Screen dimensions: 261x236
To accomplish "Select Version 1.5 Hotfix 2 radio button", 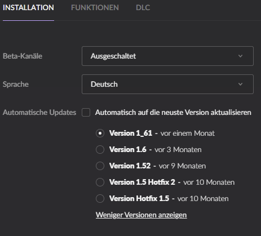I will tap(100, 182).
